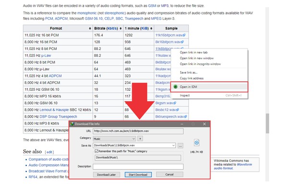
Task: Open the kbit/s link in Bitrate header
Action: click(x=112, y=28)
